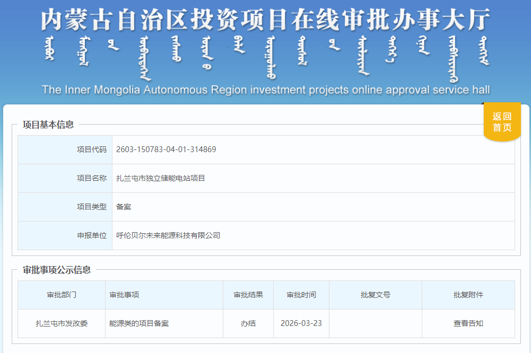Click the 办结 approval result cell
Viewport: 531px width, 353px height.
point(248,323)
